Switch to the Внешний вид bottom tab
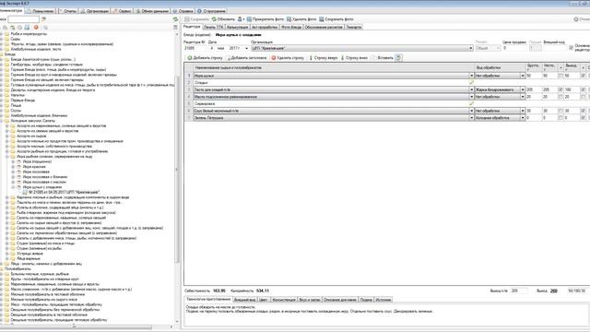The image size is (590, 332). (245, 300)
